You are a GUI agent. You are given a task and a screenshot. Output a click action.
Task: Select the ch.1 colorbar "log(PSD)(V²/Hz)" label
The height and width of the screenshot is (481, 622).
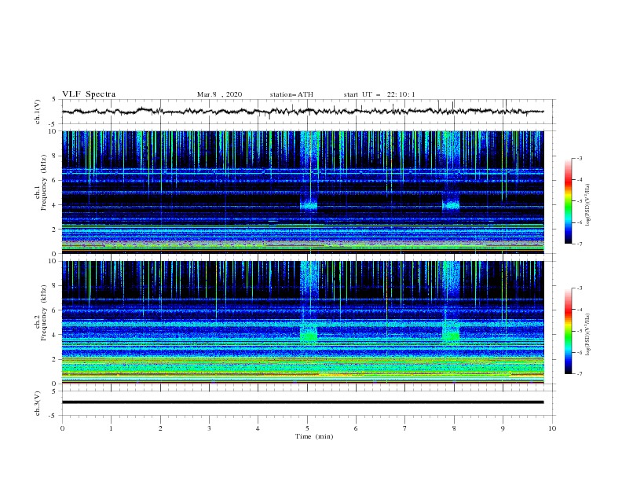coord(588,205)
